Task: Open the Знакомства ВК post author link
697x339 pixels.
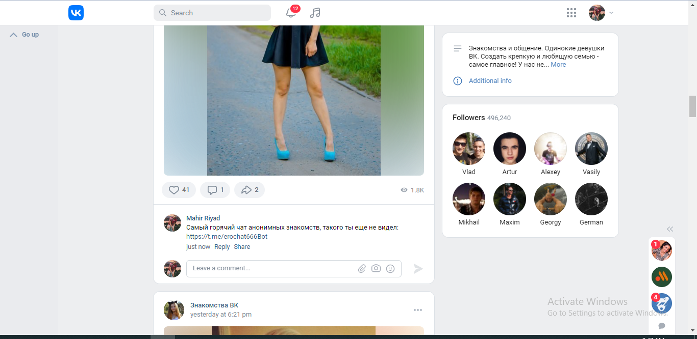Action: pyautogui.click(x=214, y=305)
